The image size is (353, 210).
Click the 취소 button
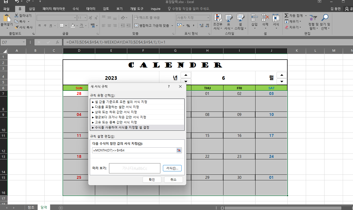pos(173,180)
